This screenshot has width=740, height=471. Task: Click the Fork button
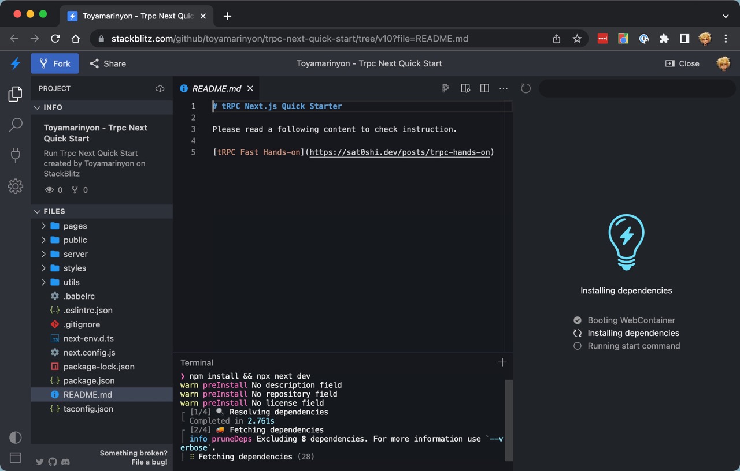(x=55, y=63)
